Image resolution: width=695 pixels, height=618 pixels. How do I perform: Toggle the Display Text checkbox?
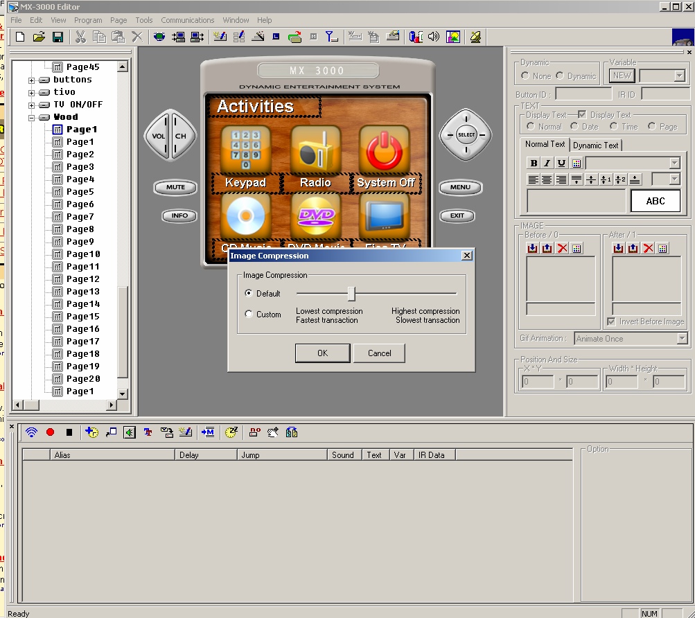click(x=582, y=115)
